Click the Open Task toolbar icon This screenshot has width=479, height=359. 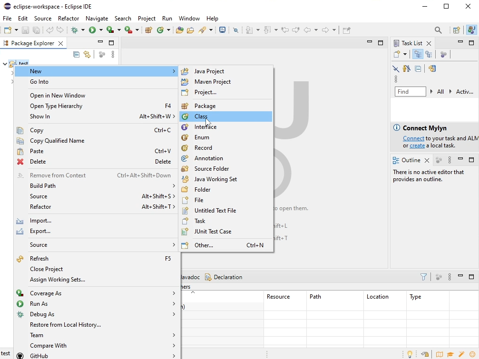point(190,30)
